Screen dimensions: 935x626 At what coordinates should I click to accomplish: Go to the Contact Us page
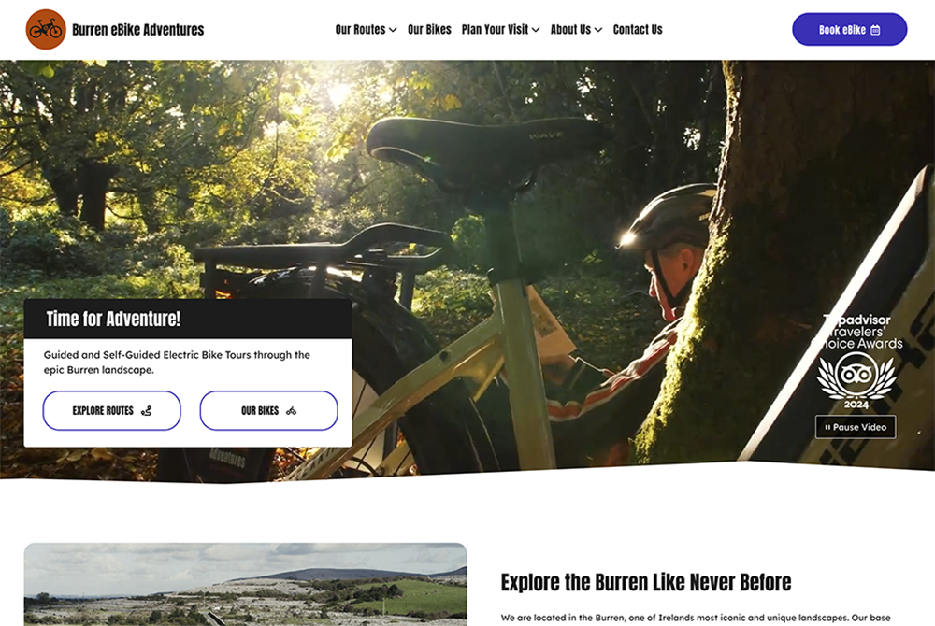pyautogui.click(x=638, y=30)
